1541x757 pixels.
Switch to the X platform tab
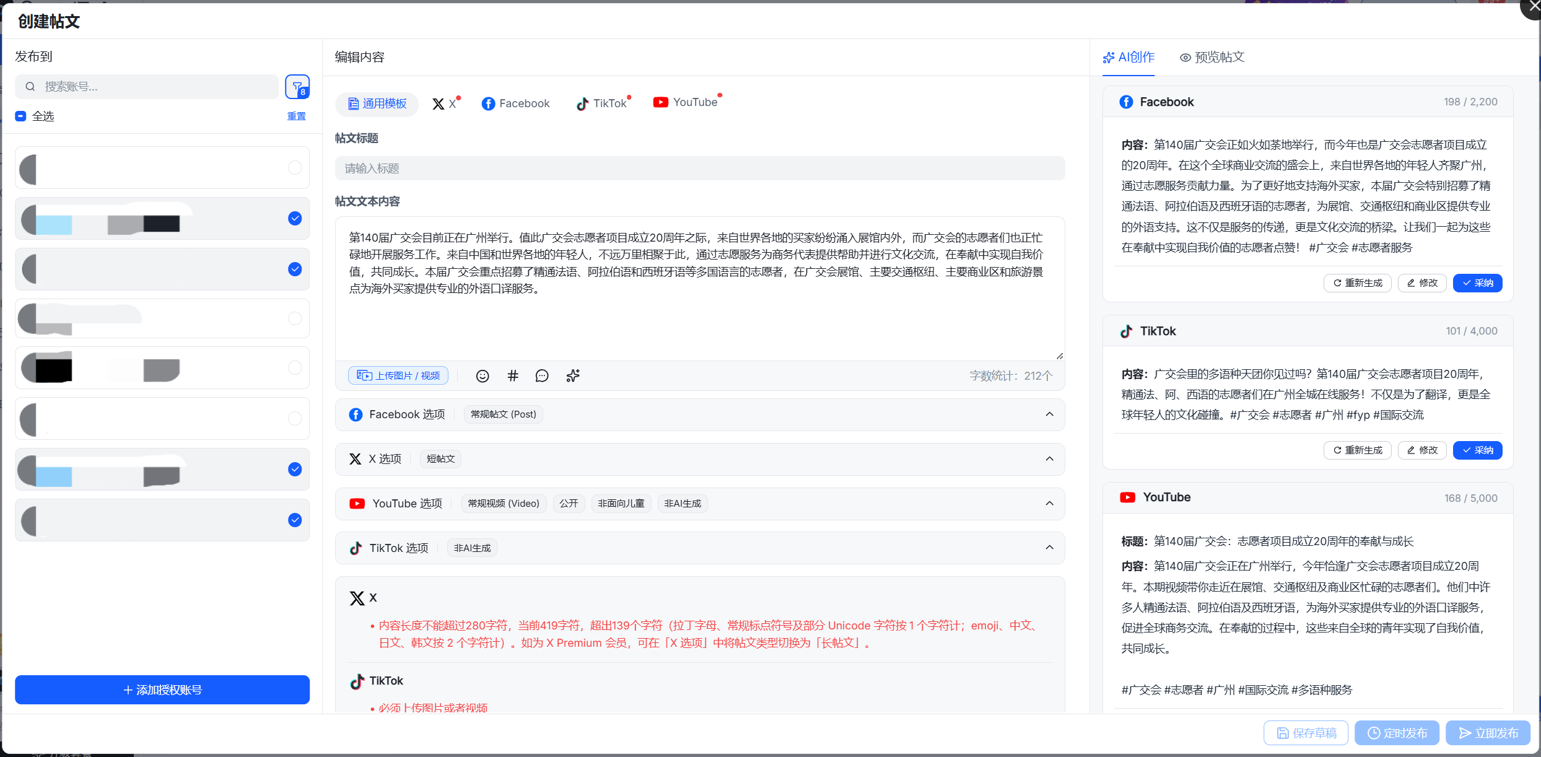[x=445, y=103]
